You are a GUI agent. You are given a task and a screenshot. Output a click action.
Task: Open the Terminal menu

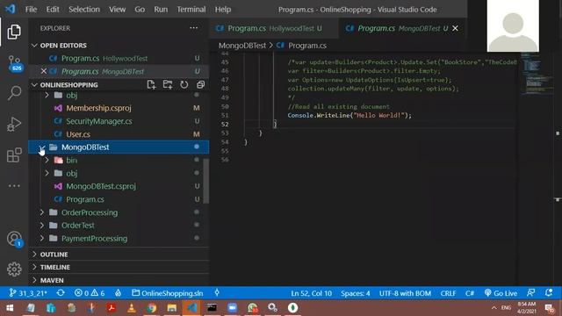click(191, 10)
